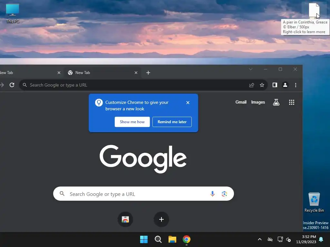Open Search Labs flask icon

(x=276, y=102)
